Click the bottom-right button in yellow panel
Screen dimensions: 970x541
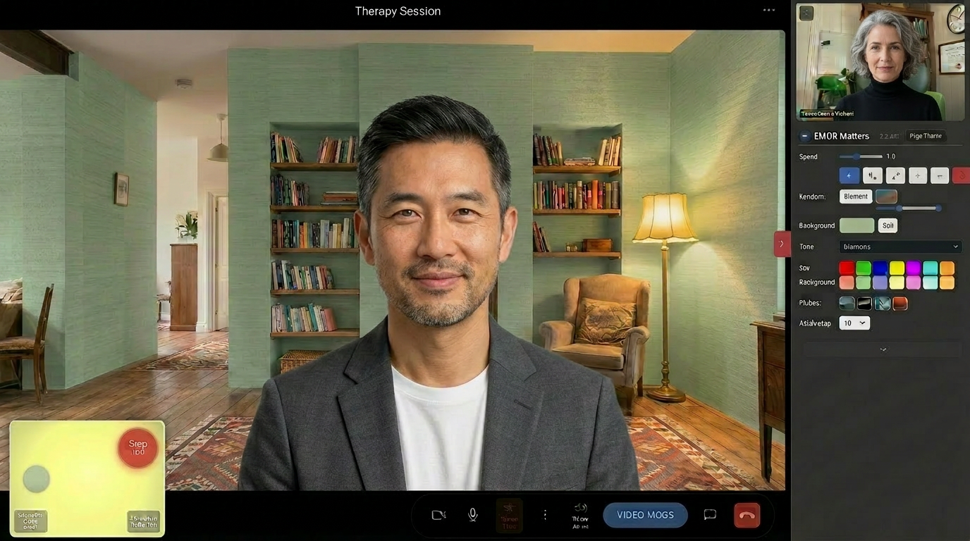click(x=144, y=521)
